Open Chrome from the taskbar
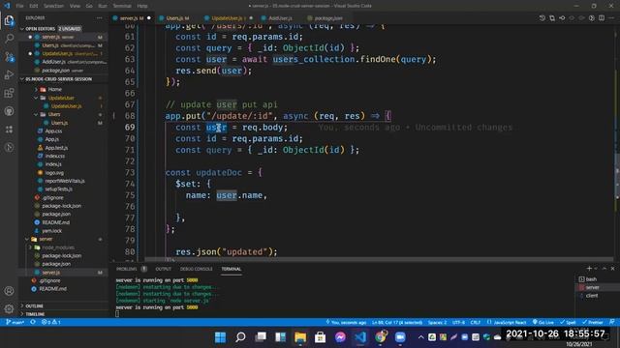Image resolution: width=620 pixels, height=348 pixels. pos(381,337)
